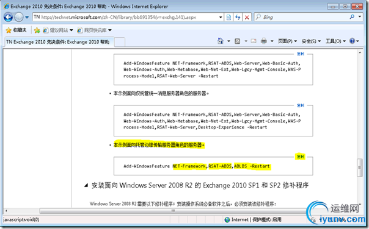Select the Exchange 2010 先决条件 tab
The image size is (369, 229).
pos(59,42)
